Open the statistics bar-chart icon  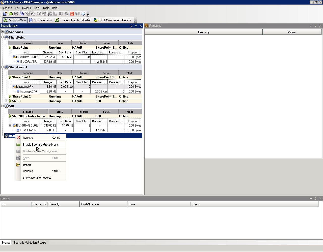(55, 14)
